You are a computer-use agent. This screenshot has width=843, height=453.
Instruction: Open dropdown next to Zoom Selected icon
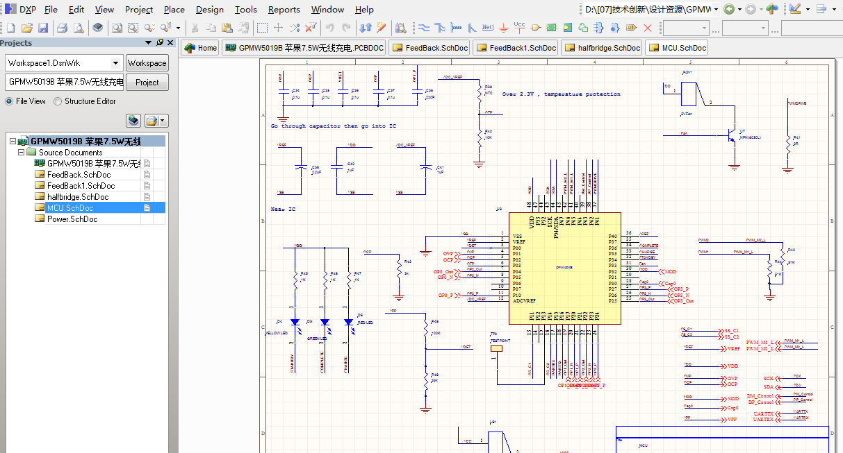click(x=178, y=28)
